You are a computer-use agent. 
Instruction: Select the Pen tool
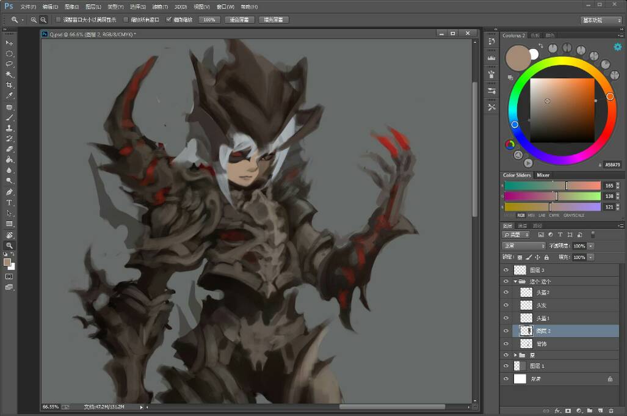coord(9,192)
